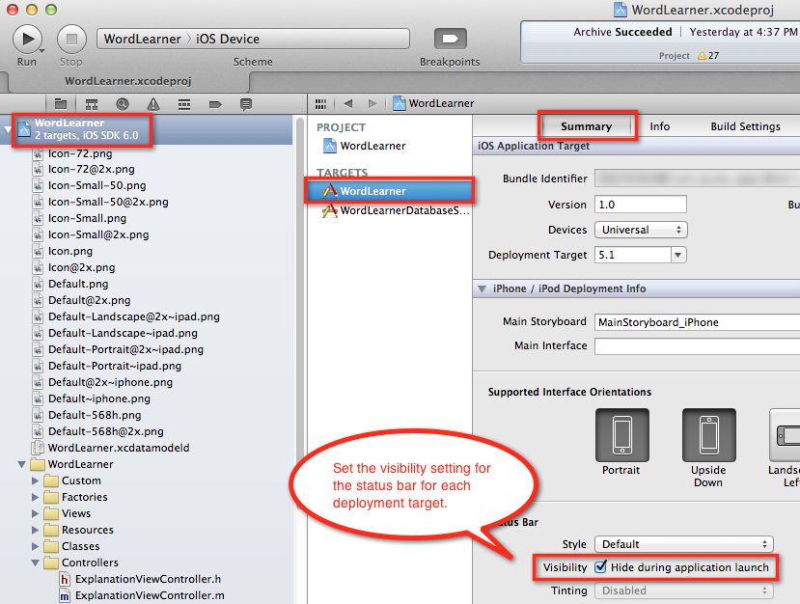The width and height of the screenshot is (800, 604).
Task: Open the Devices Universal dropdown
Action: (x=641, y=230)
